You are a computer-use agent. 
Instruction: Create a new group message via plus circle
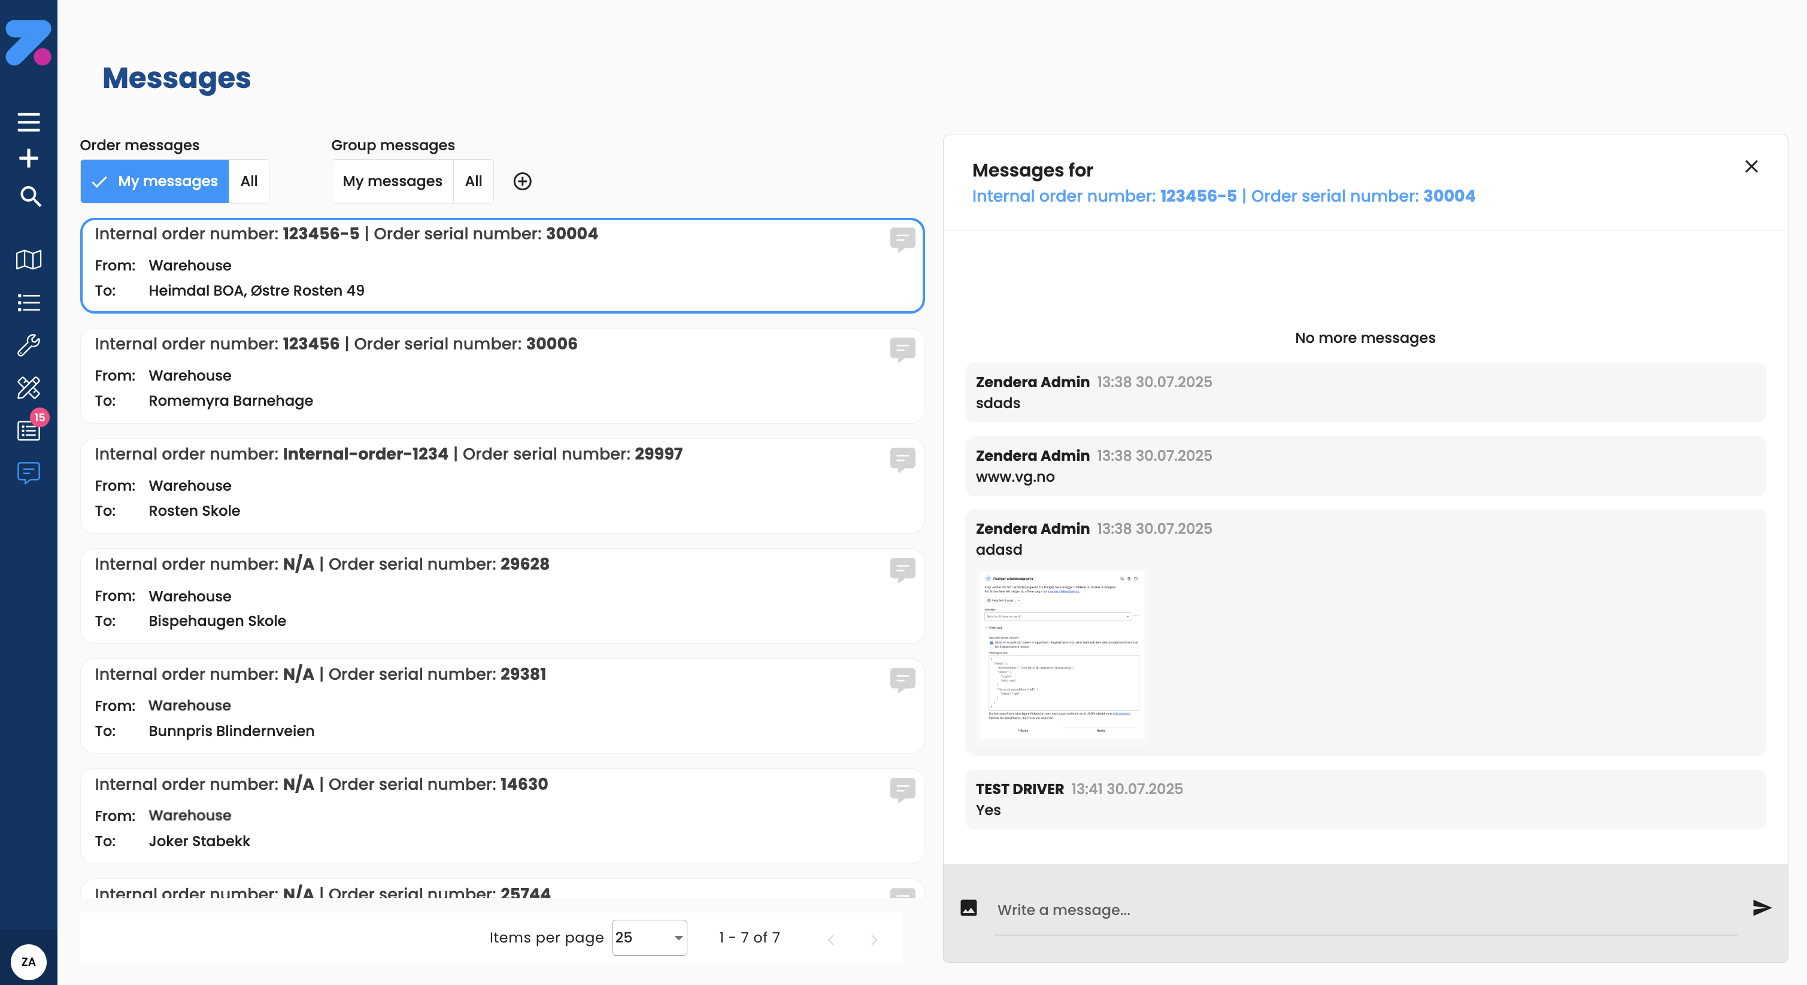click(x=522, y=181)
